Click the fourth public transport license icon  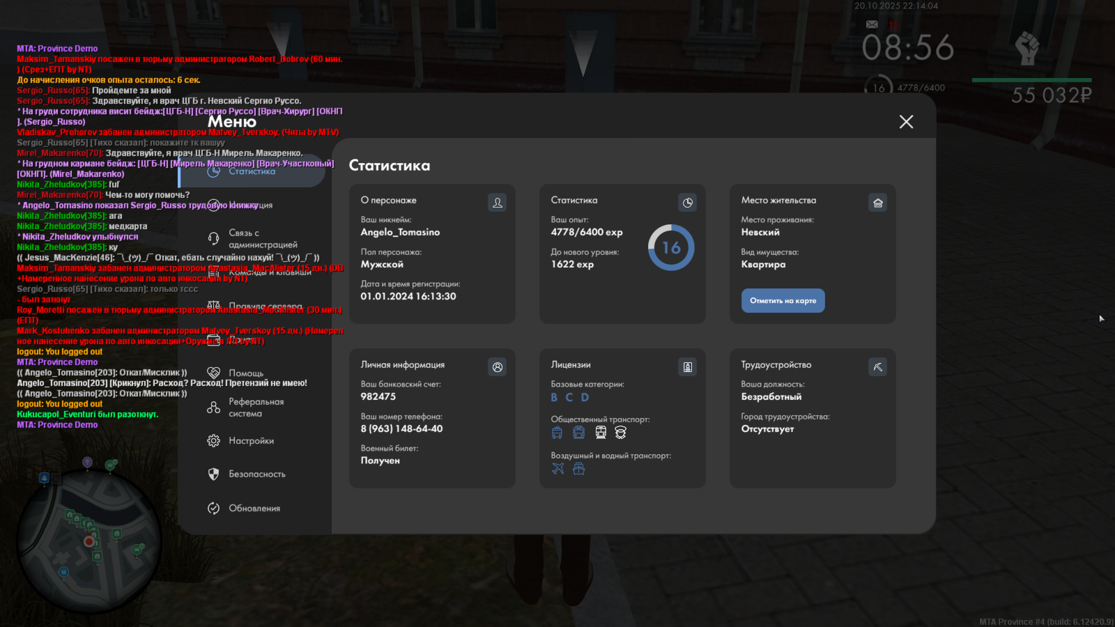(621, 433)
